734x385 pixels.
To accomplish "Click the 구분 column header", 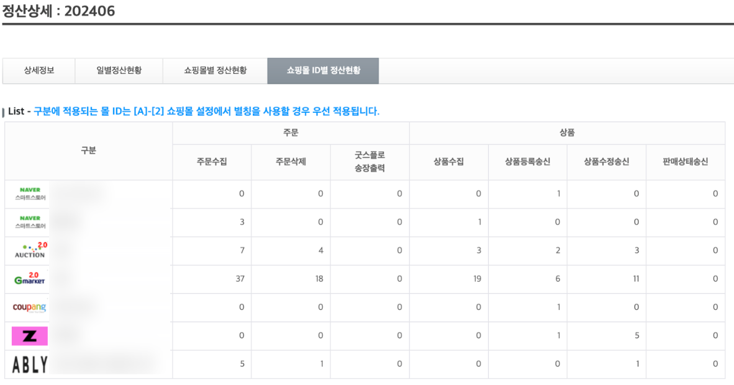I will 88,151.
